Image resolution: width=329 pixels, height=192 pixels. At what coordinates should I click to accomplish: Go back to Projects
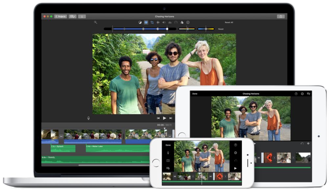pos(60,16)
